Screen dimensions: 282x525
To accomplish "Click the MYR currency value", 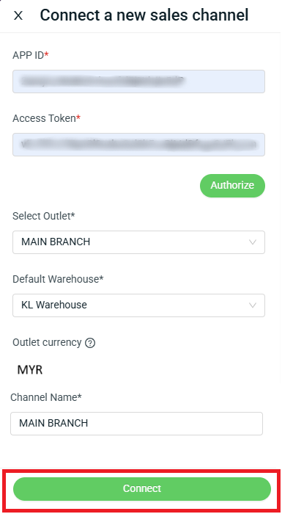I will pyautogui.click(x=30, y=370).
